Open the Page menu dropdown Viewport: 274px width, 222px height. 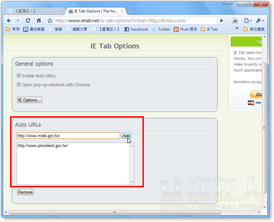(x=248, y=21)
